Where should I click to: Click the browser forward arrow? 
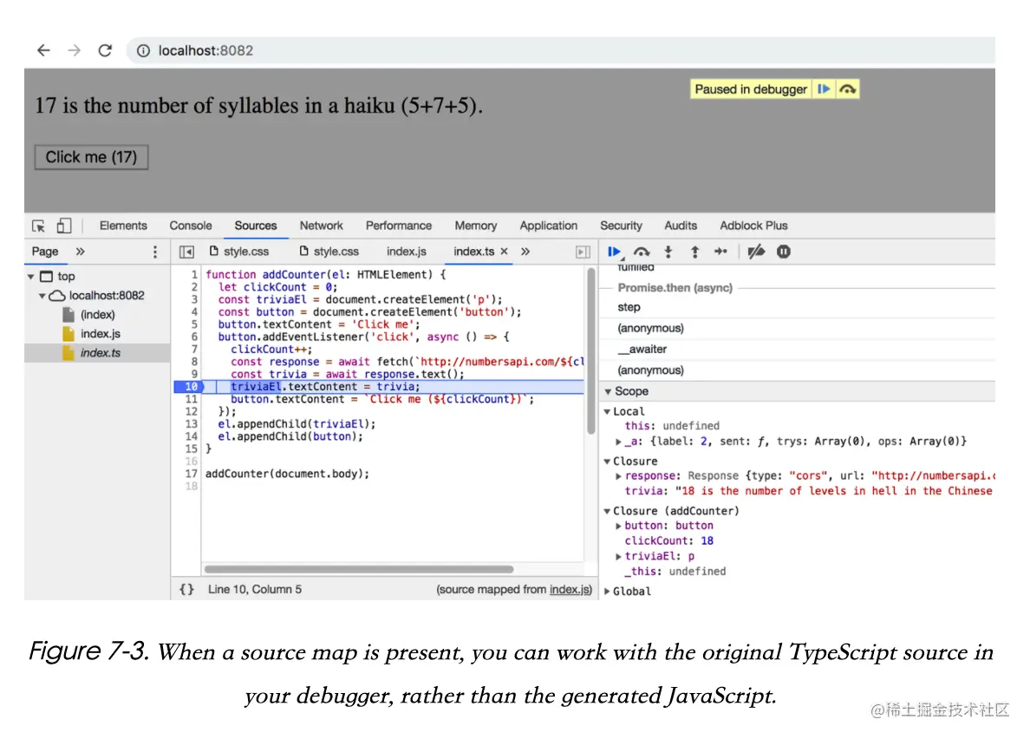tap(75, 50)
